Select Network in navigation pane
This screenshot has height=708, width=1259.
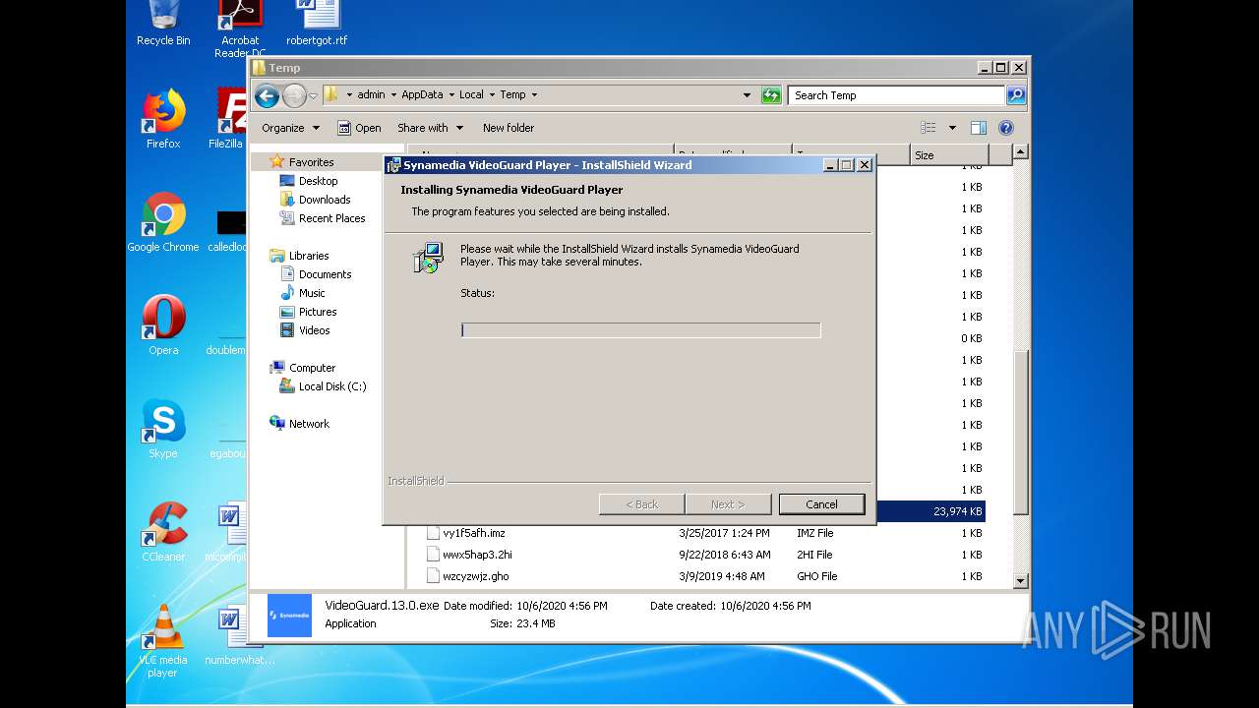pyautogui.click(x=309, y=424)
